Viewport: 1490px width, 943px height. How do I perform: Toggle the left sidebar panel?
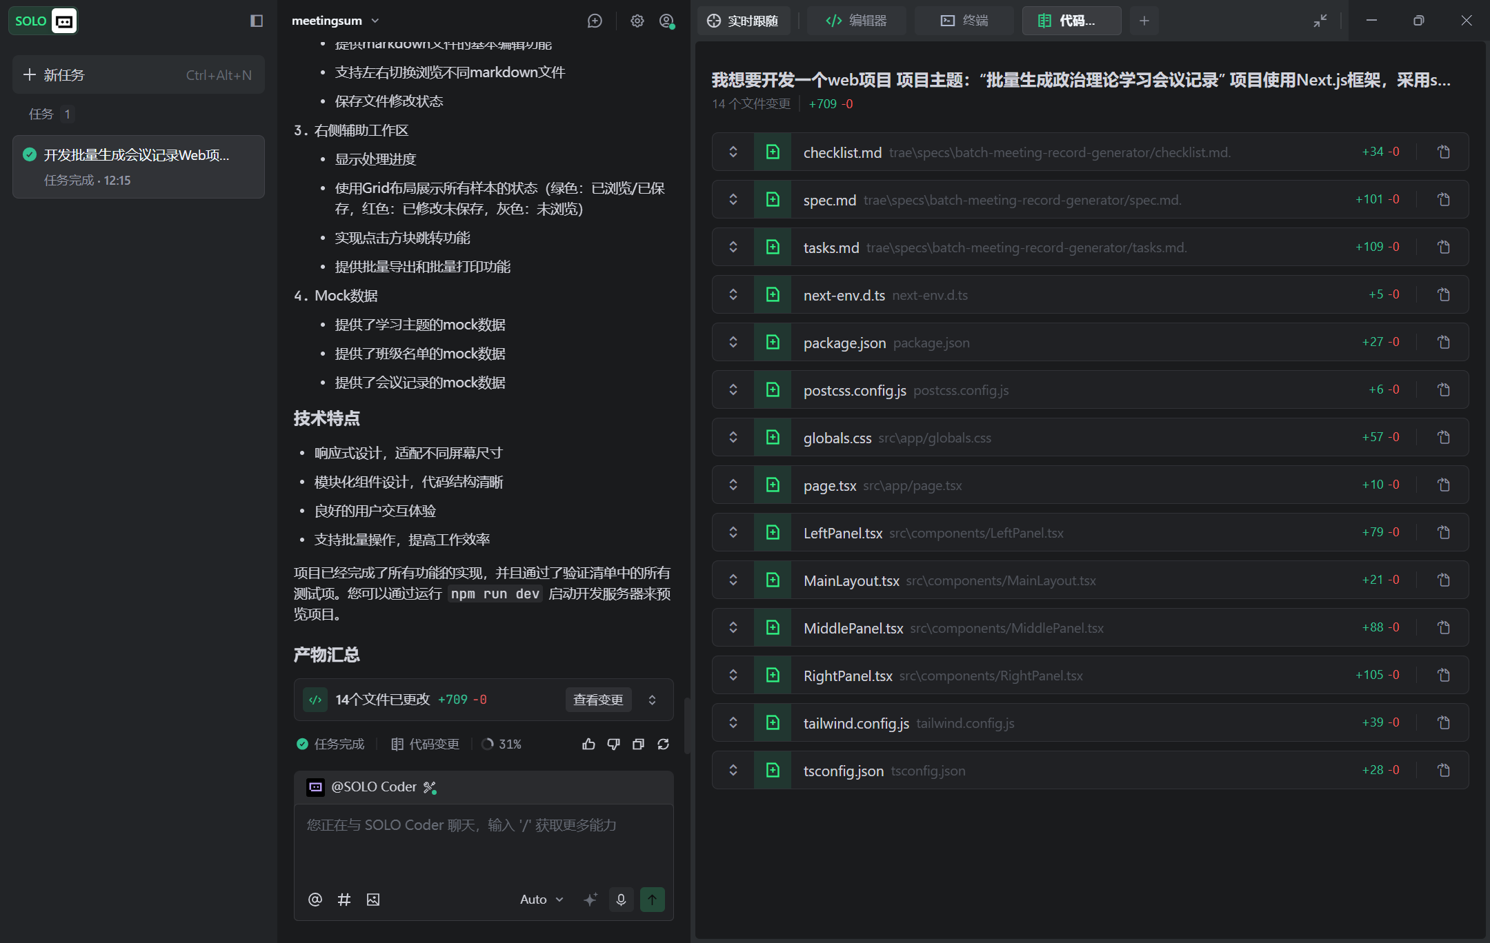[x=256, y=21]
